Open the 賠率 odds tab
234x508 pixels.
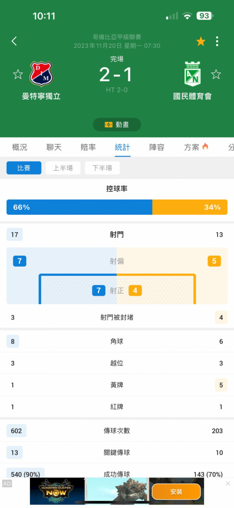[88, 147]
